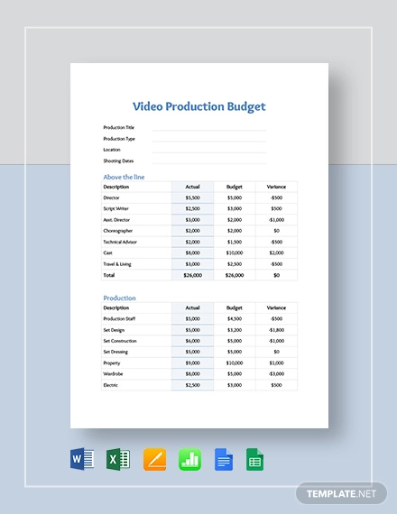Click the Electric row description cell
Screen dimensions: 397x514
coord(136,385)
